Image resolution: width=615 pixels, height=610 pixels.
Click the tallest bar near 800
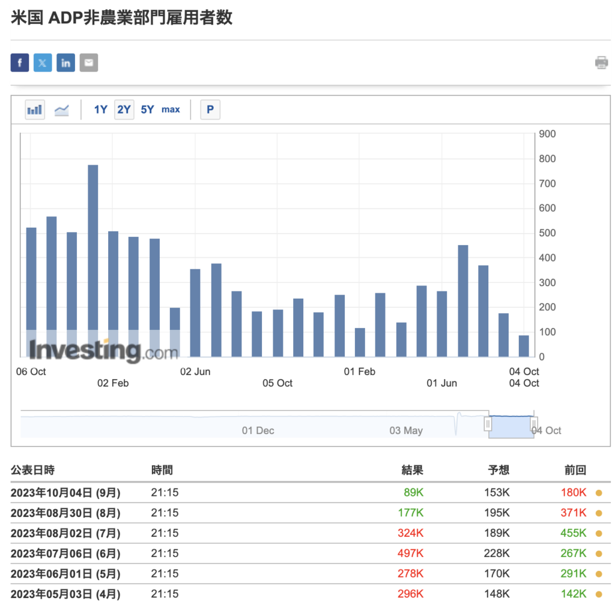point(93,261)
